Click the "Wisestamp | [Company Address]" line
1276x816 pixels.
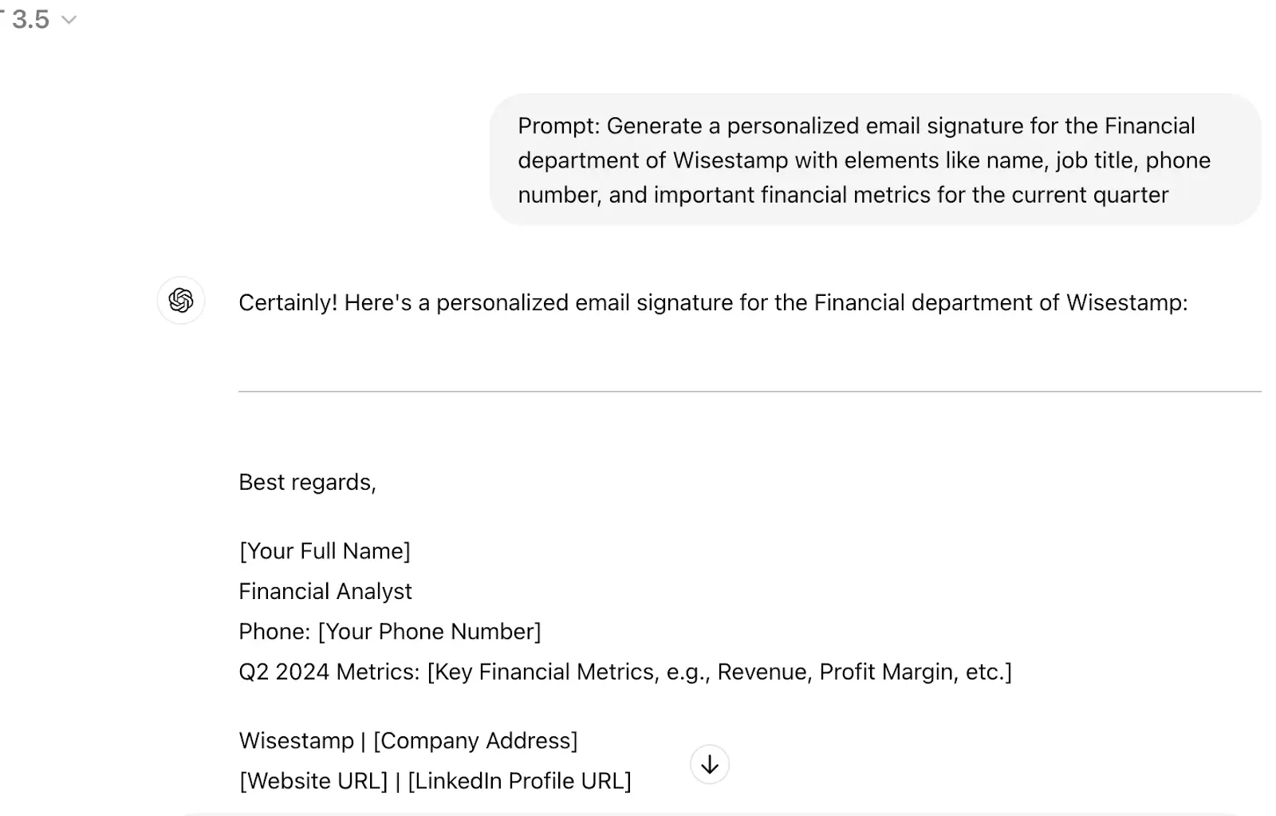pyautogui.click(x=408, y=740)
